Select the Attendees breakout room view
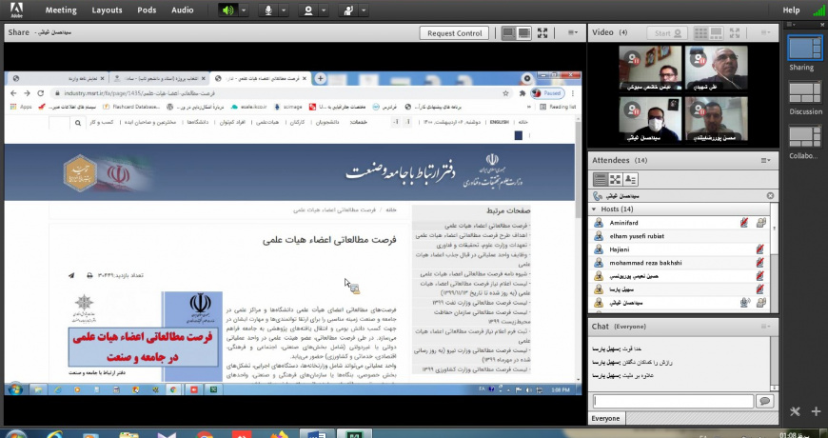Viewport: 828px width, 438px height. pos(615,180)
